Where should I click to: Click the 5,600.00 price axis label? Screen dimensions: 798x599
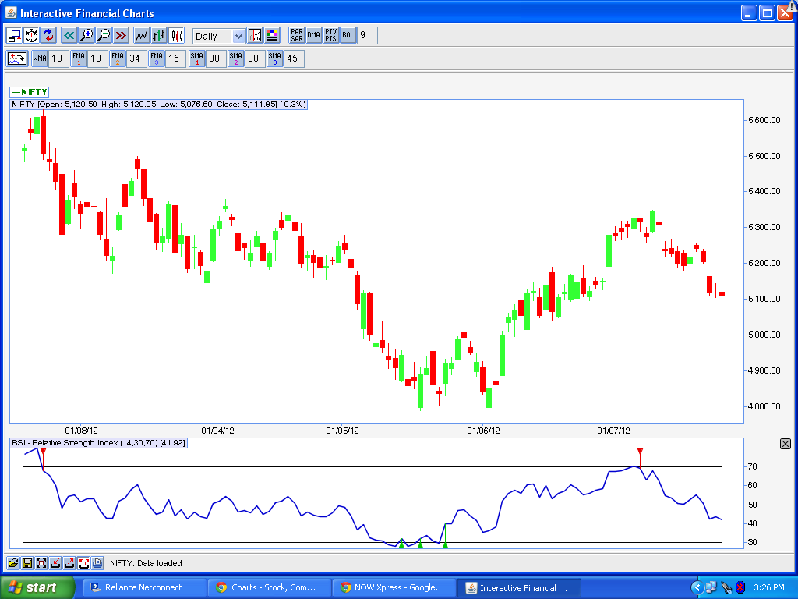coord(764,120)
